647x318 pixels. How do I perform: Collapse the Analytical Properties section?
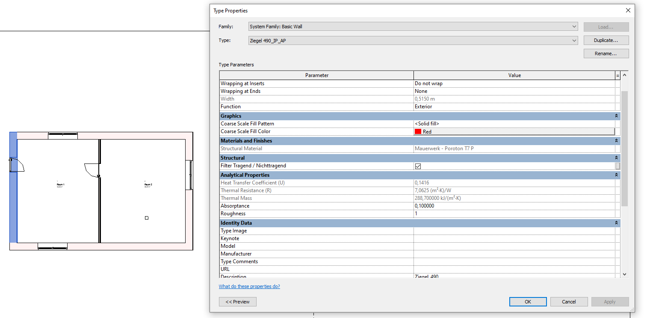(x=616, y=175)
